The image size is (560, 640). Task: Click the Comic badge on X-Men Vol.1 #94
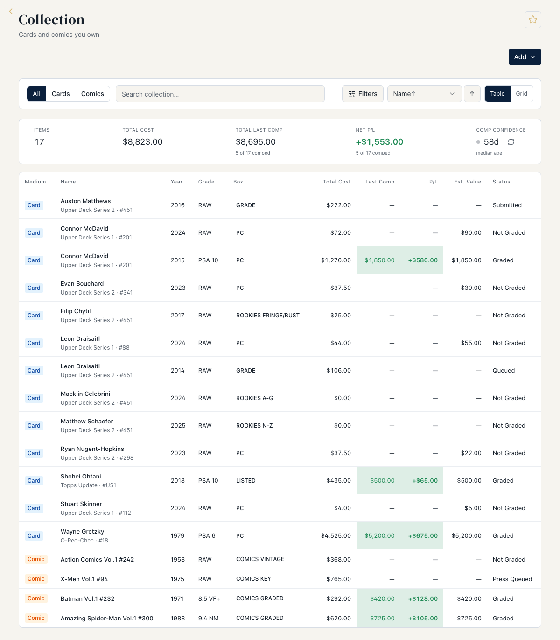36,579
